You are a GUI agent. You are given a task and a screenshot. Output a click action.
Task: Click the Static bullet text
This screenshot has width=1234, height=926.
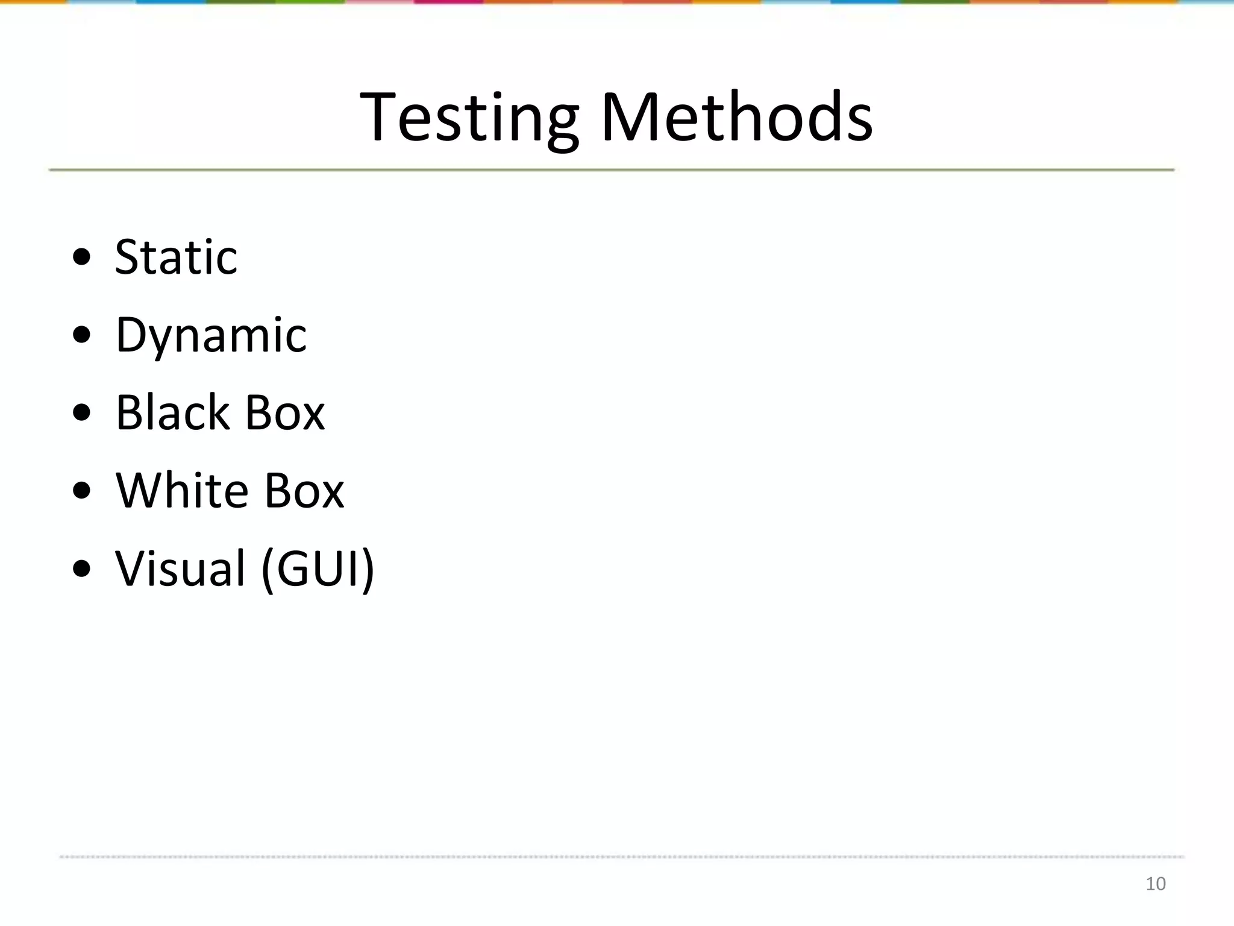176,257
